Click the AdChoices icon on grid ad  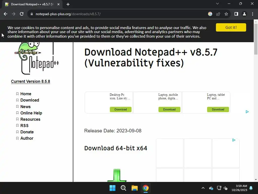coord(234,140)
